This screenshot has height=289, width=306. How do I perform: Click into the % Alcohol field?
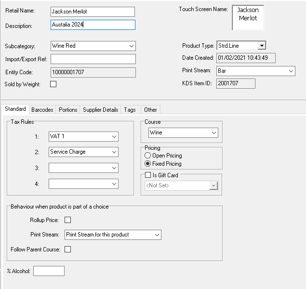coord(49,271)
